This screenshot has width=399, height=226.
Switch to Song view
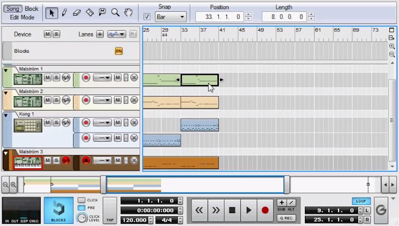click(13, 9)
